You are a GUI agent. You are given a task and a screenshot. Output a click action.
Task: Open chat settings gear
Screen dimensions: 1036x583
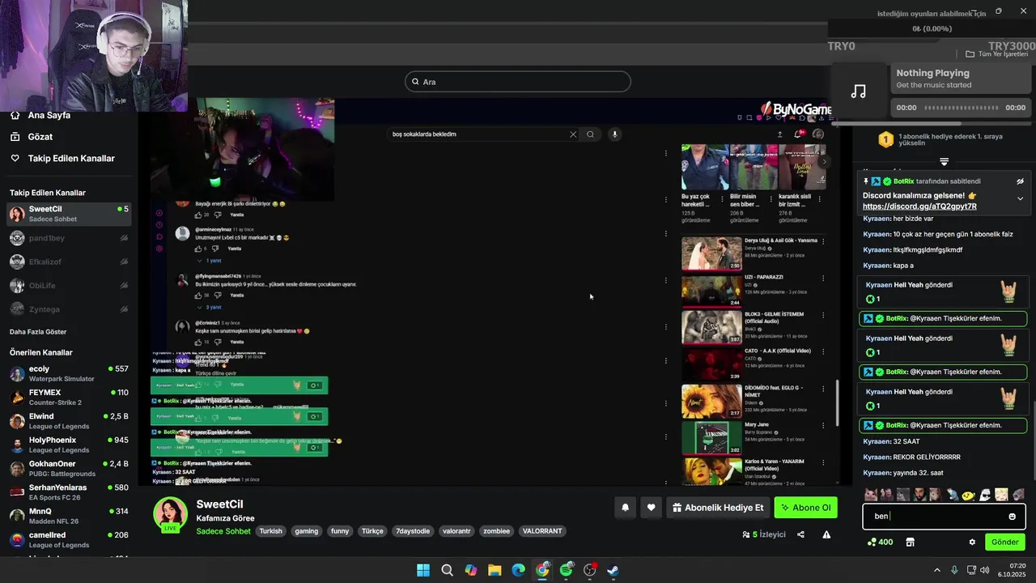972,543
